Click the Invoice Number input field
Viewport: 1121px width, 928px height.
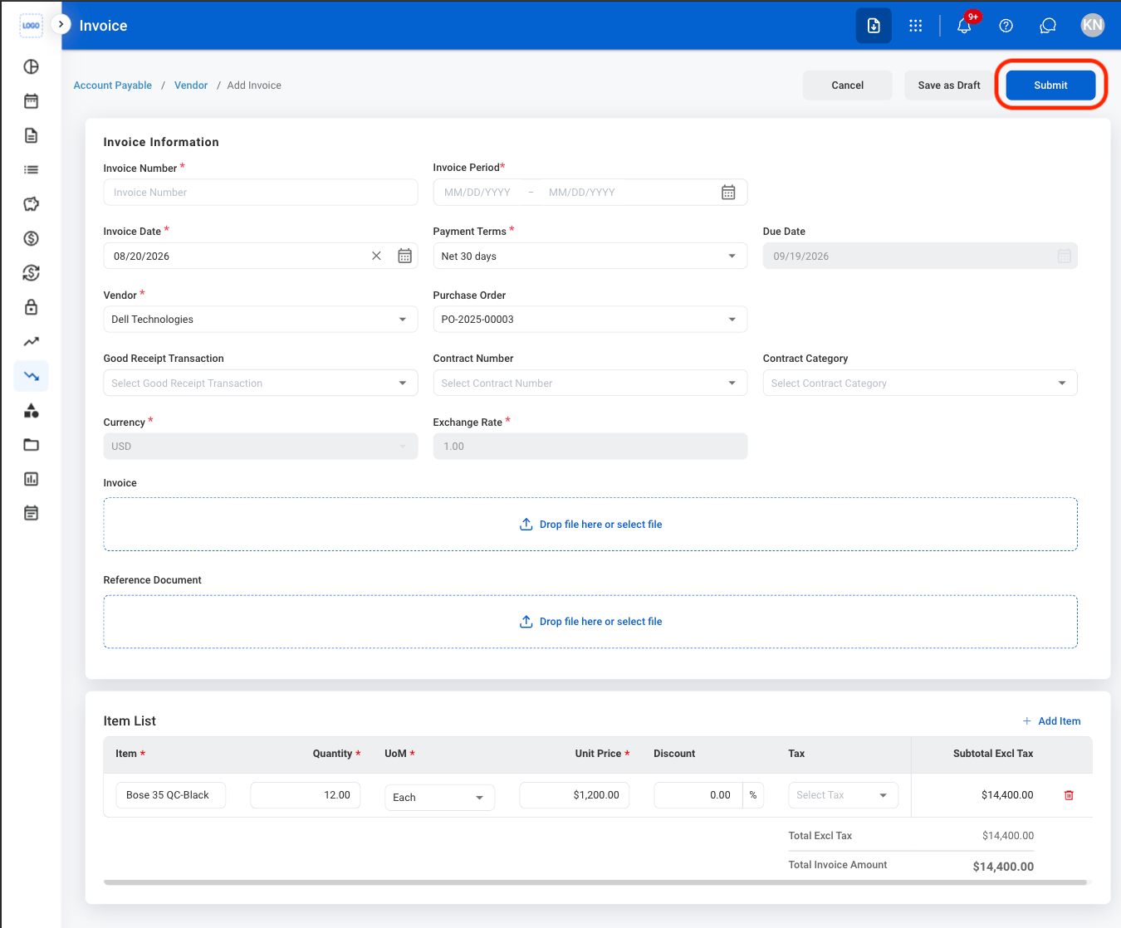[x=261, y=193]
